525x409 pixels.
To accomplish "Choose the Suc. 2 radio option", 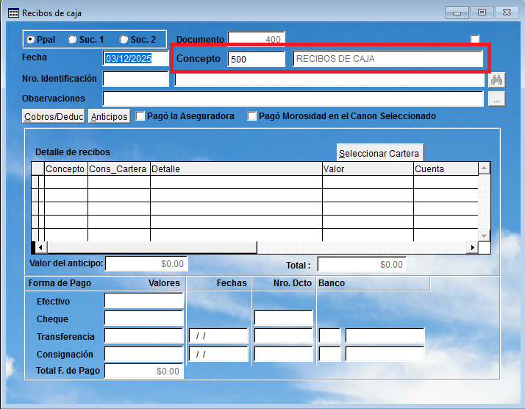I will [124, 40].
